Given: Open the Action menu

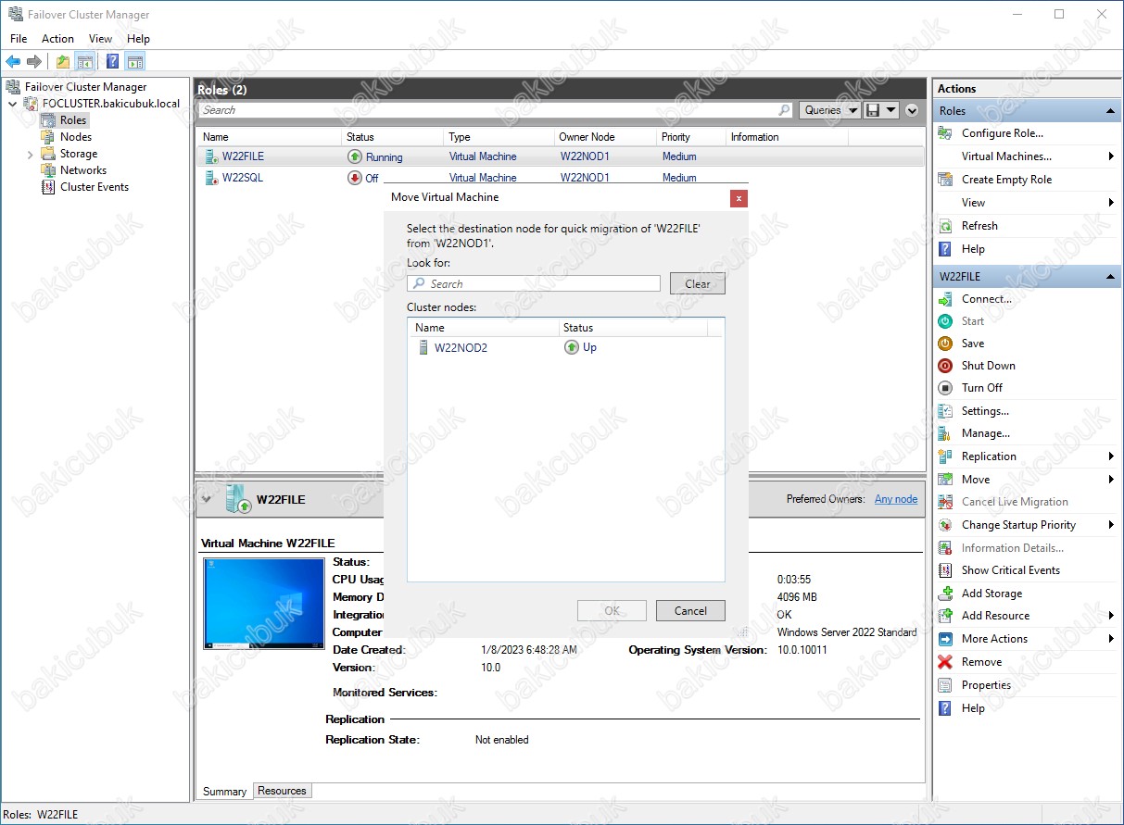Looking at the screenshot, I should (x=57, y=39).
